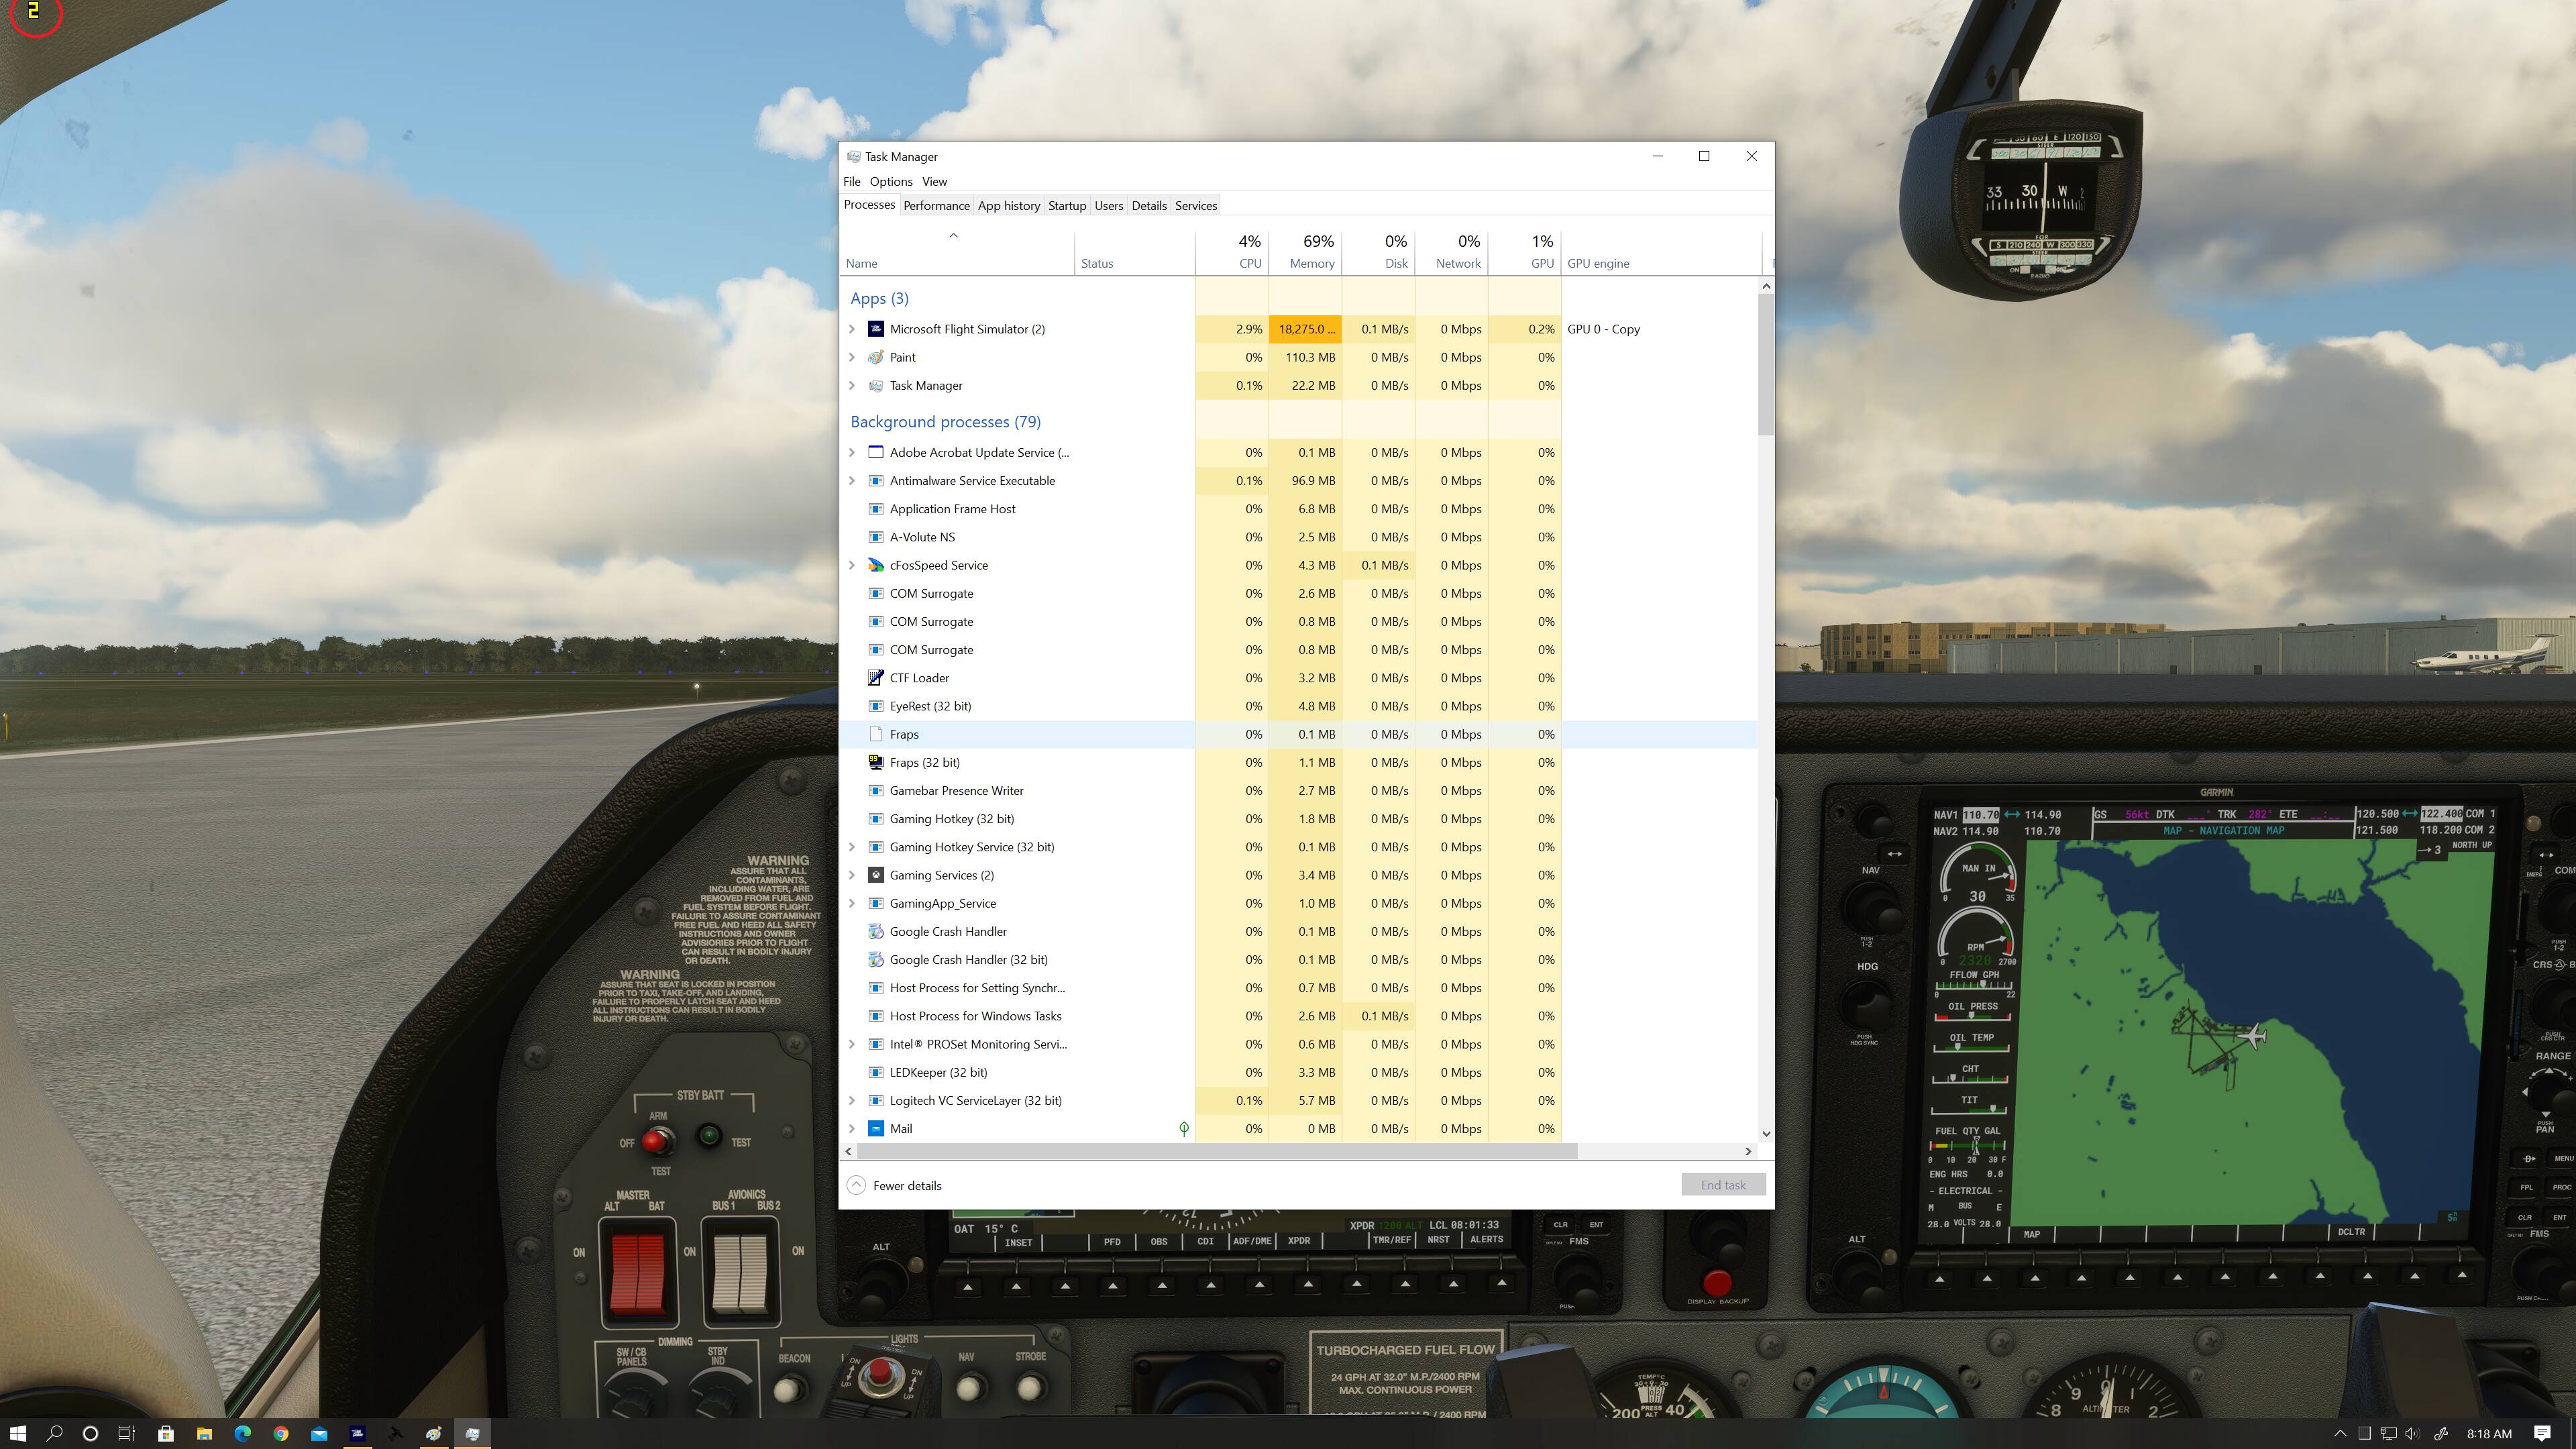
Task: Expand Gaming Services (2) entry
Action: point(852,875)
